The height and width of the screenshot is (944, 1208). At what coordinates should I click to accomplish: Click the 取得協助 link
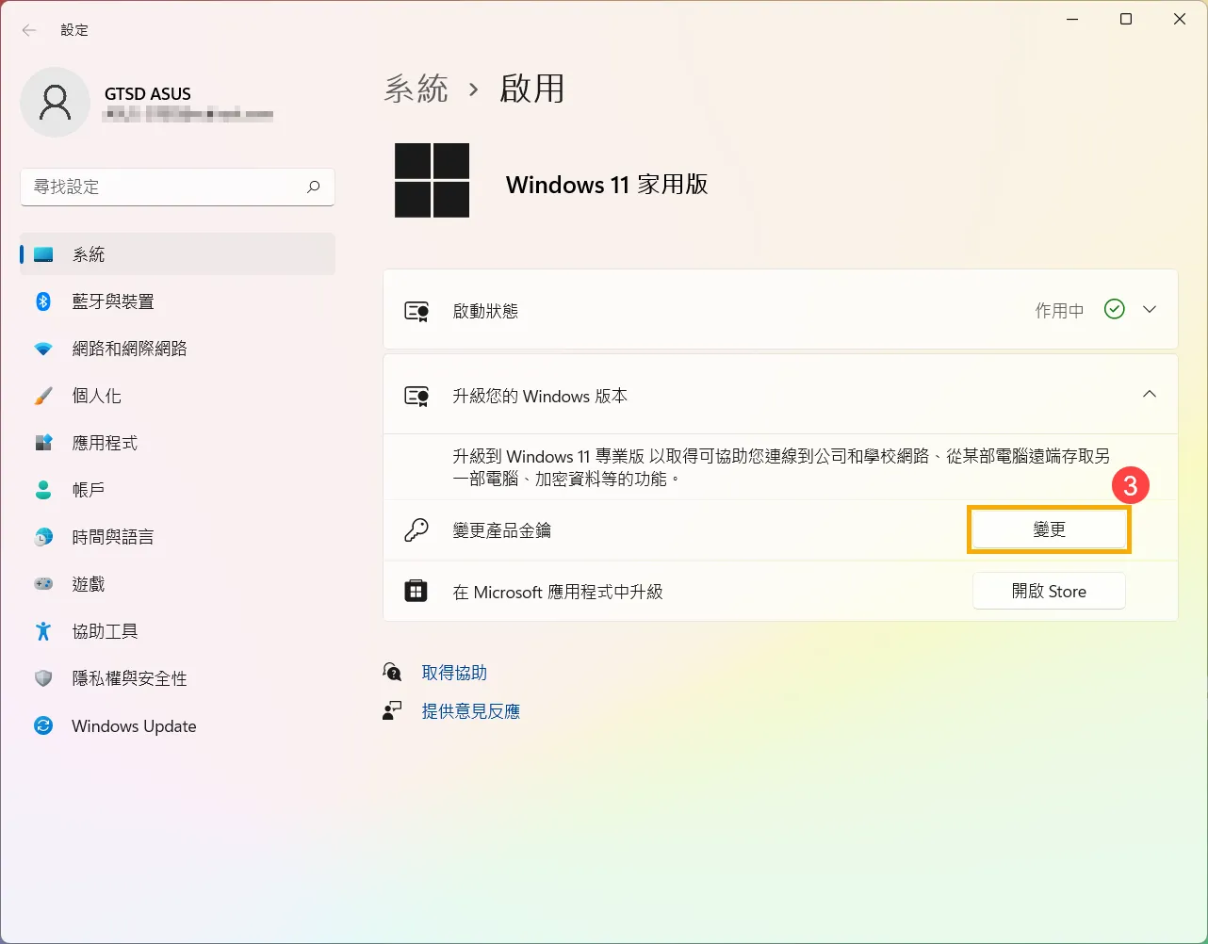[x=455, y=672]
